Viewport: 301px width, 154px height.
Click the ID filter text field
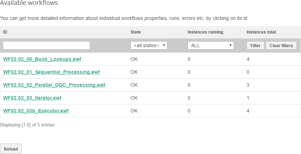tap(46, 45)
